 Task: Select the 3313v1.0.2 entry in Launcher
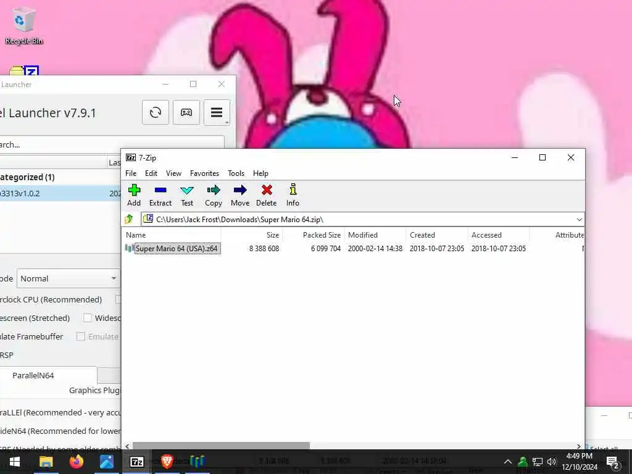(x=60, y=193)
